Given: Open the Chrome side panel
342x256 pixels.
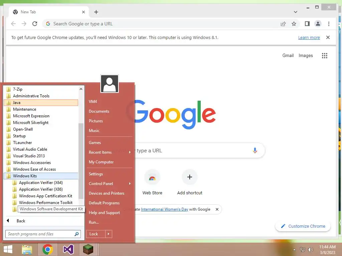Looking at the screenshot, I should (307, 24).
